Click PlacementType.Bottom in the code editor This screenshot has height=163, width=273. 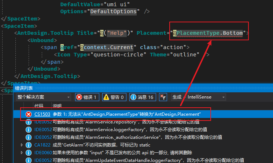[x=210, y=33]
